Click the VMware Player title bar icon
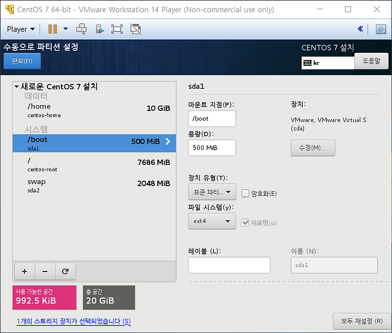392x333 pixels. [x=10, y=9]
